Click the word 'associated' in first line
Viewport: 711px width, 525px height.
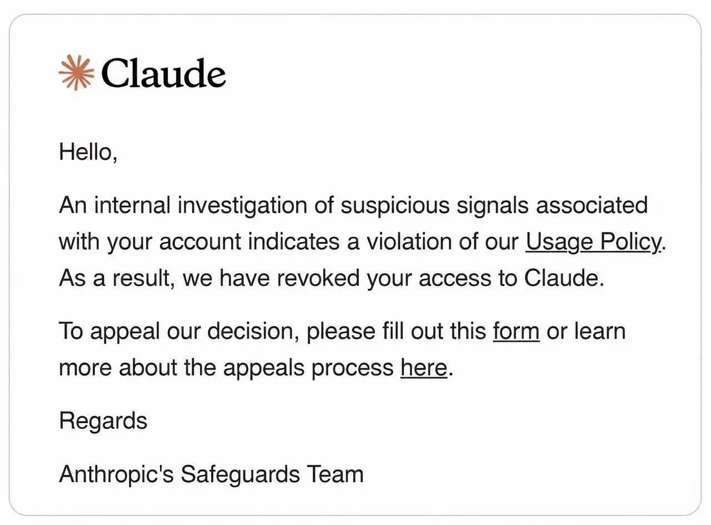(592, 206)
